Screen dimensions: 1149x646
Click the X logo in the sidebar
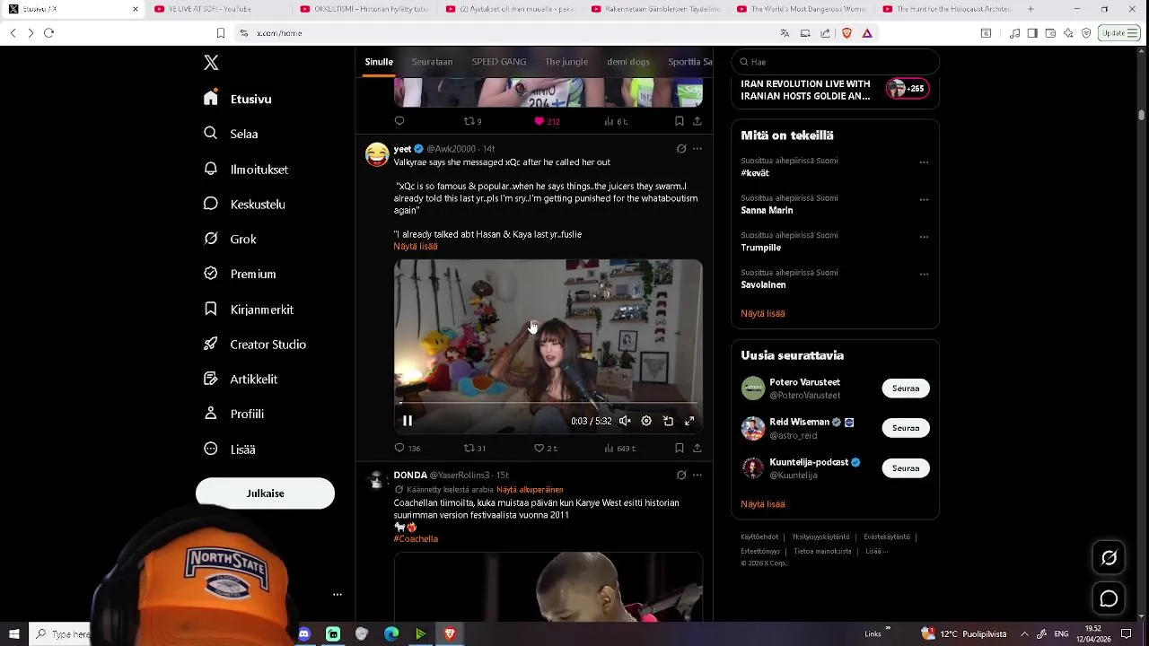pyautogui.click(x=211, y=63)
